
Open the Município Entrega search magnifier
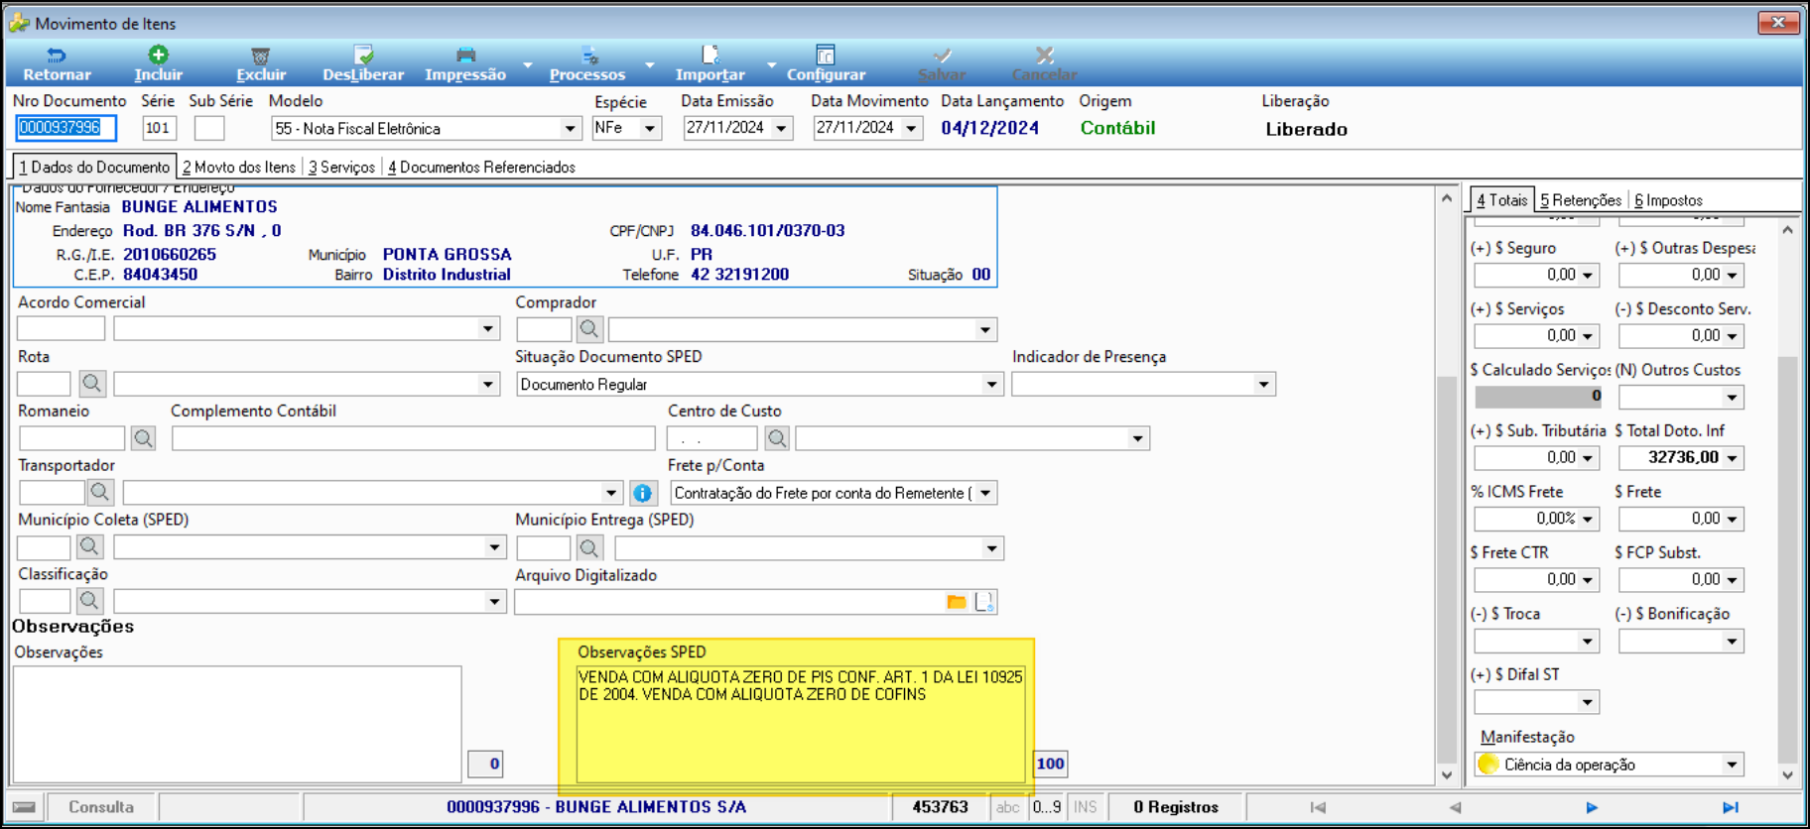[x=589, y=546]
